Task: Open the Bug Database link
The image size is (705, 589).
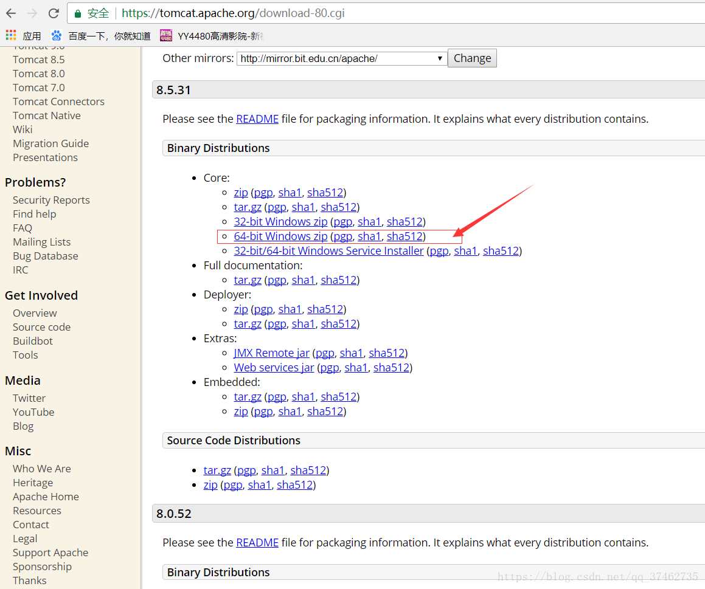Action: click(46, 256)
